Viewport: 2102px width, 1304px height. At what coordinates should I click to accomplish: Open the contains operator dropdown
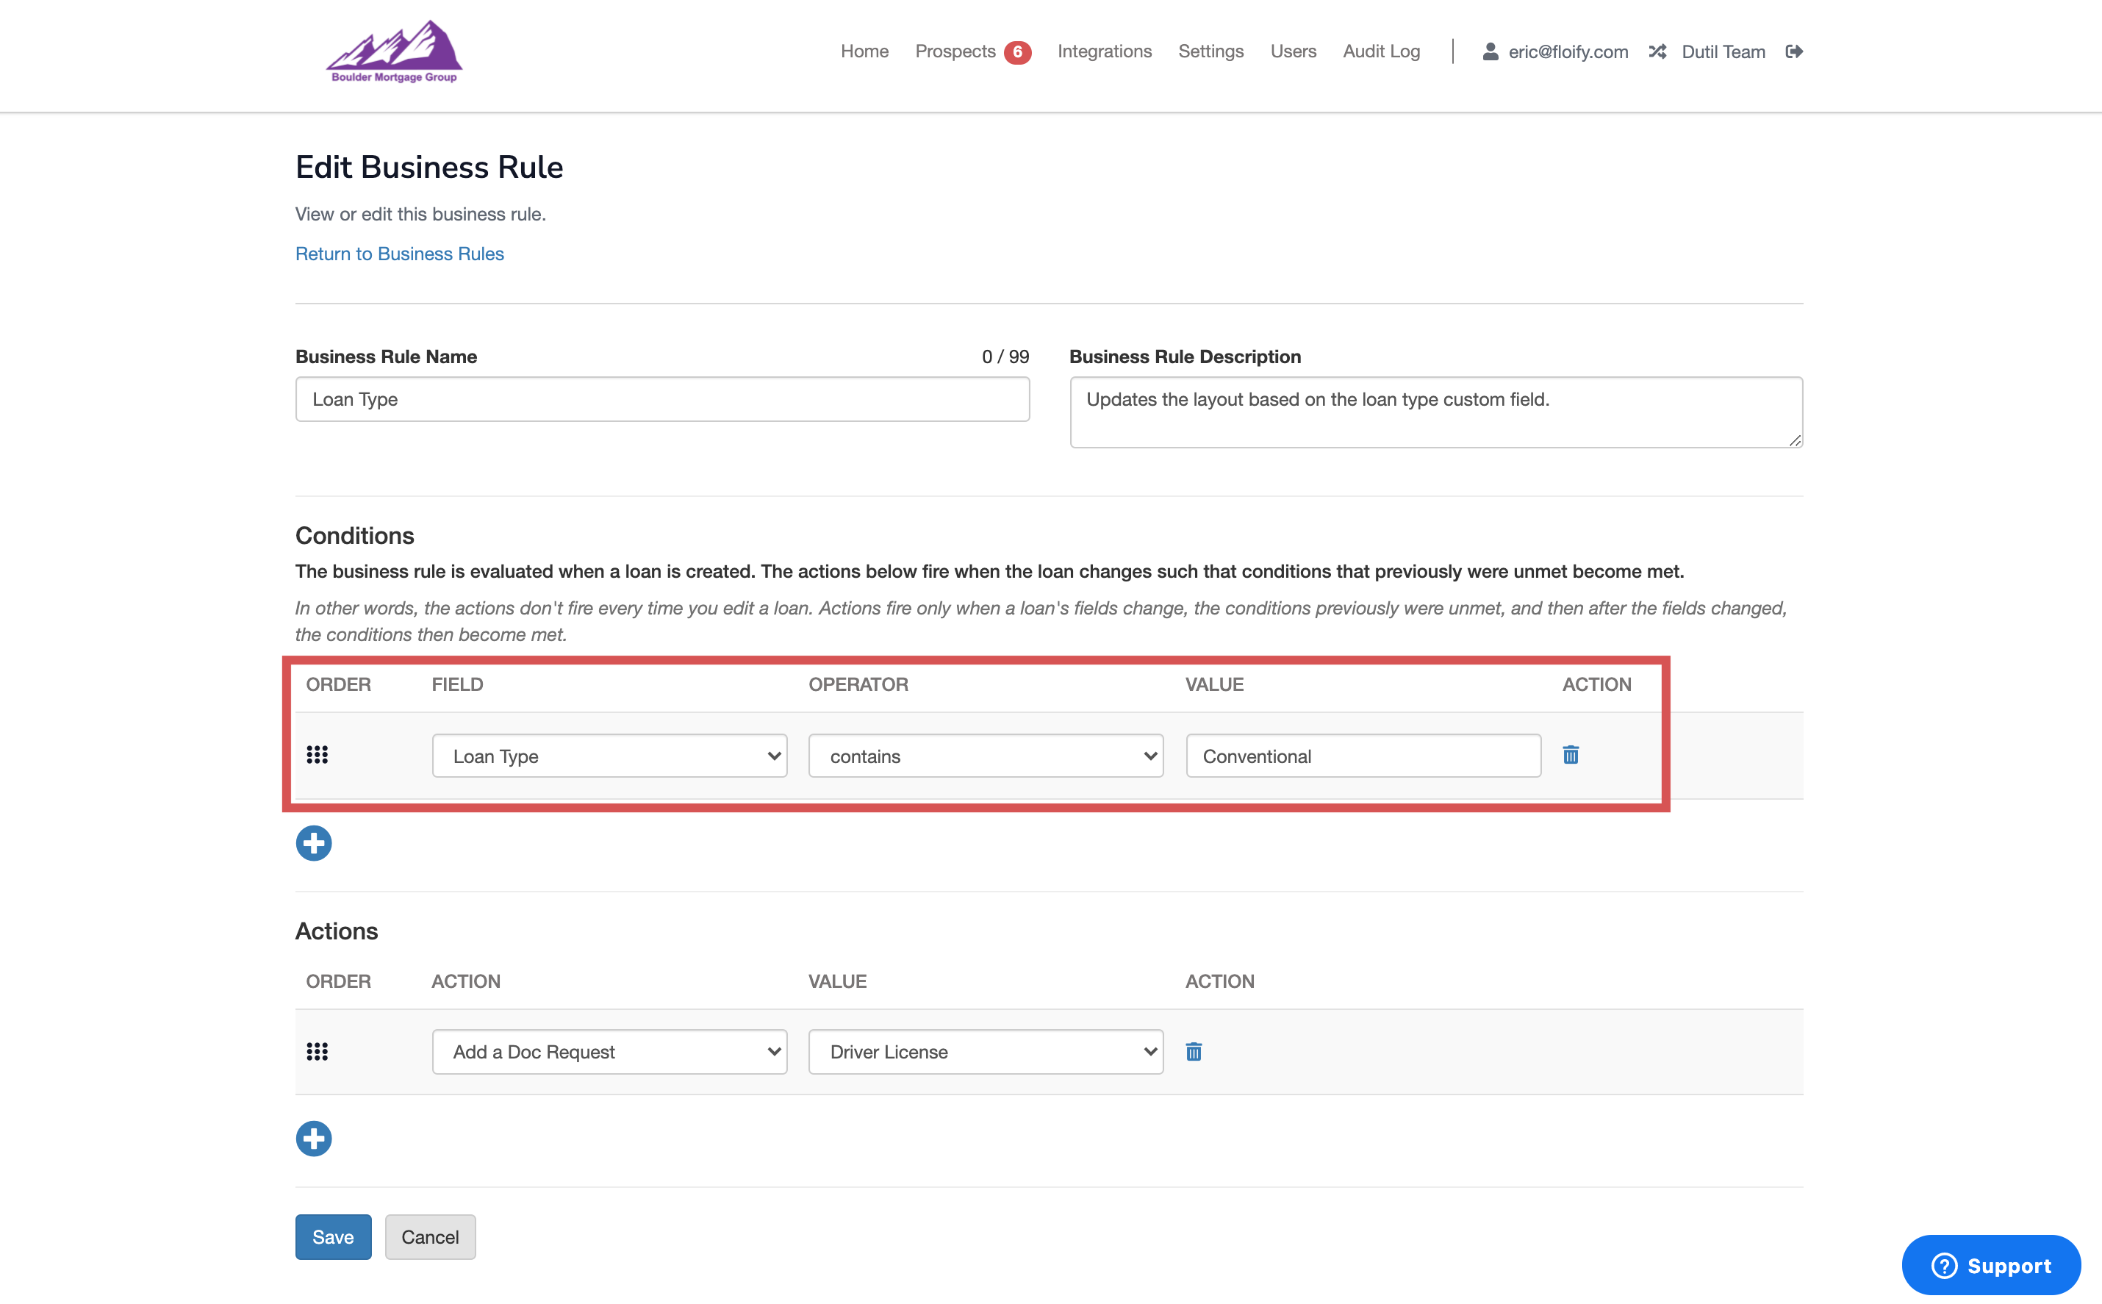[986, 756]
